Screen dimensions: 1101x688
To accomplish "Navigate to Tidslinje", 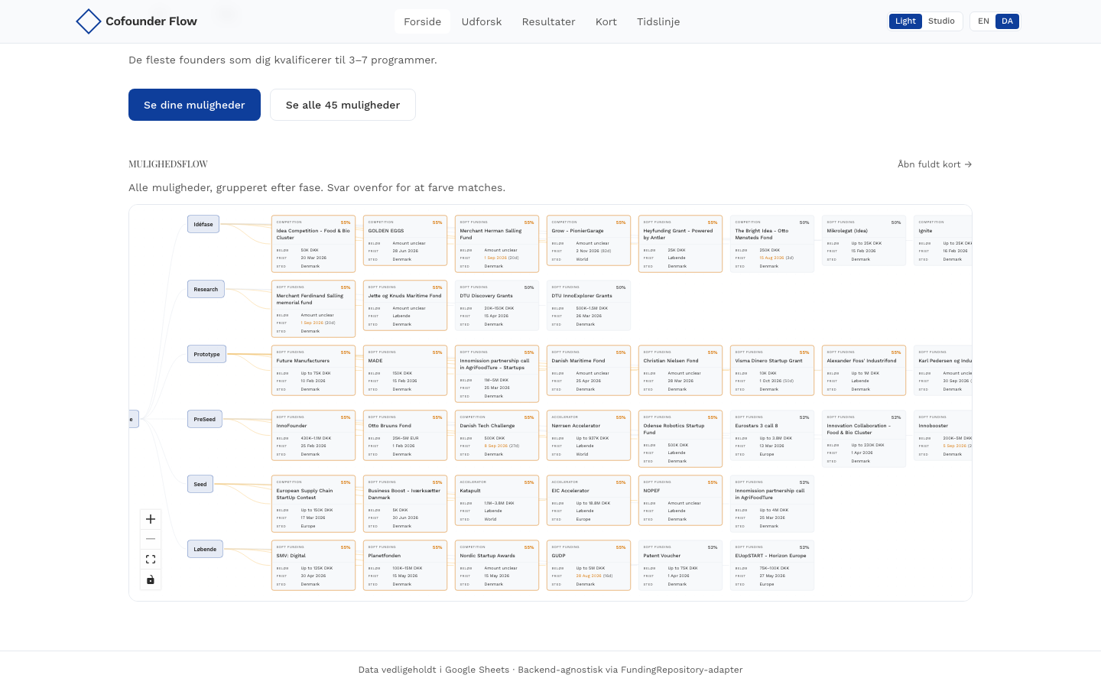I will tap(658, 21).
